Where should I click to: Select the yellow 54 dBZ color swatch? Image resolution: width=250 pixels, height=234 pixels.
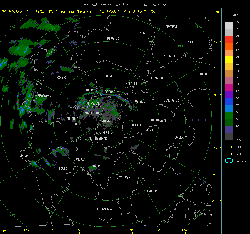pyautogui.click(x=229, y=60)
